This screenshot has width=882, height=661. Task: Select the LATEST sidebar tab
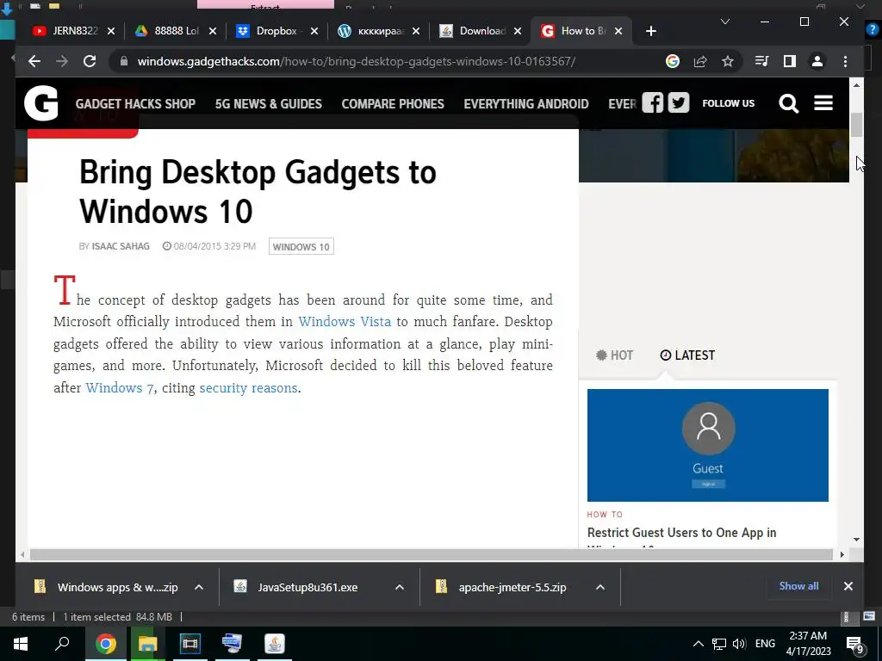coord(687,355)
